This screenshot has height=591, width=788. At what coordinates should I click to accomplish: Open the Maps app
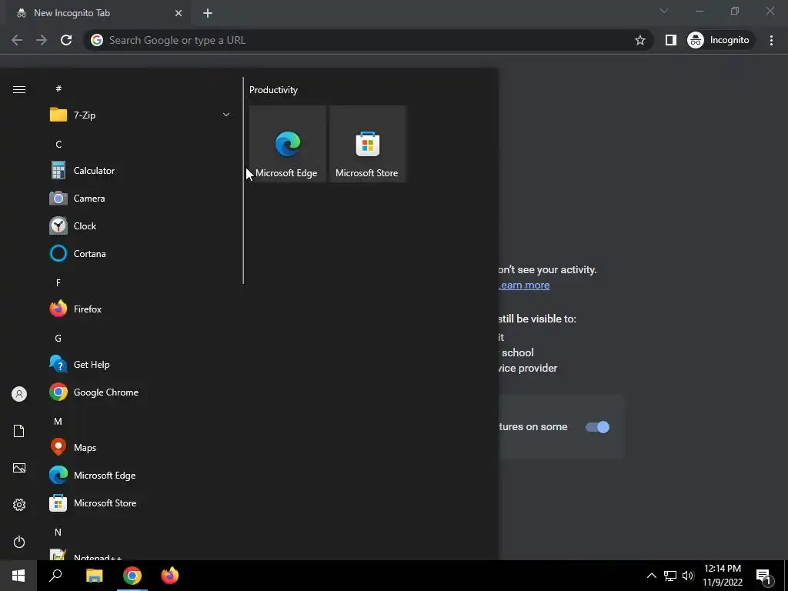click(x=139, y=448)
